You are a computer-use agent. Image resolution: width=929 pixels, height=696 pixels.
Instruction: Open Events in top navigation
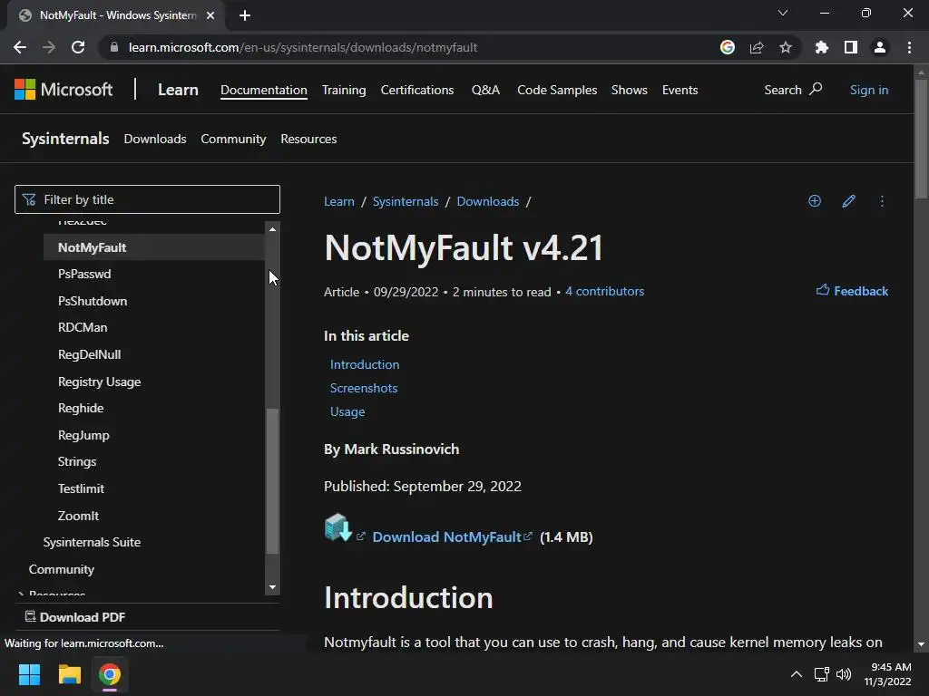tap(680, 90)
